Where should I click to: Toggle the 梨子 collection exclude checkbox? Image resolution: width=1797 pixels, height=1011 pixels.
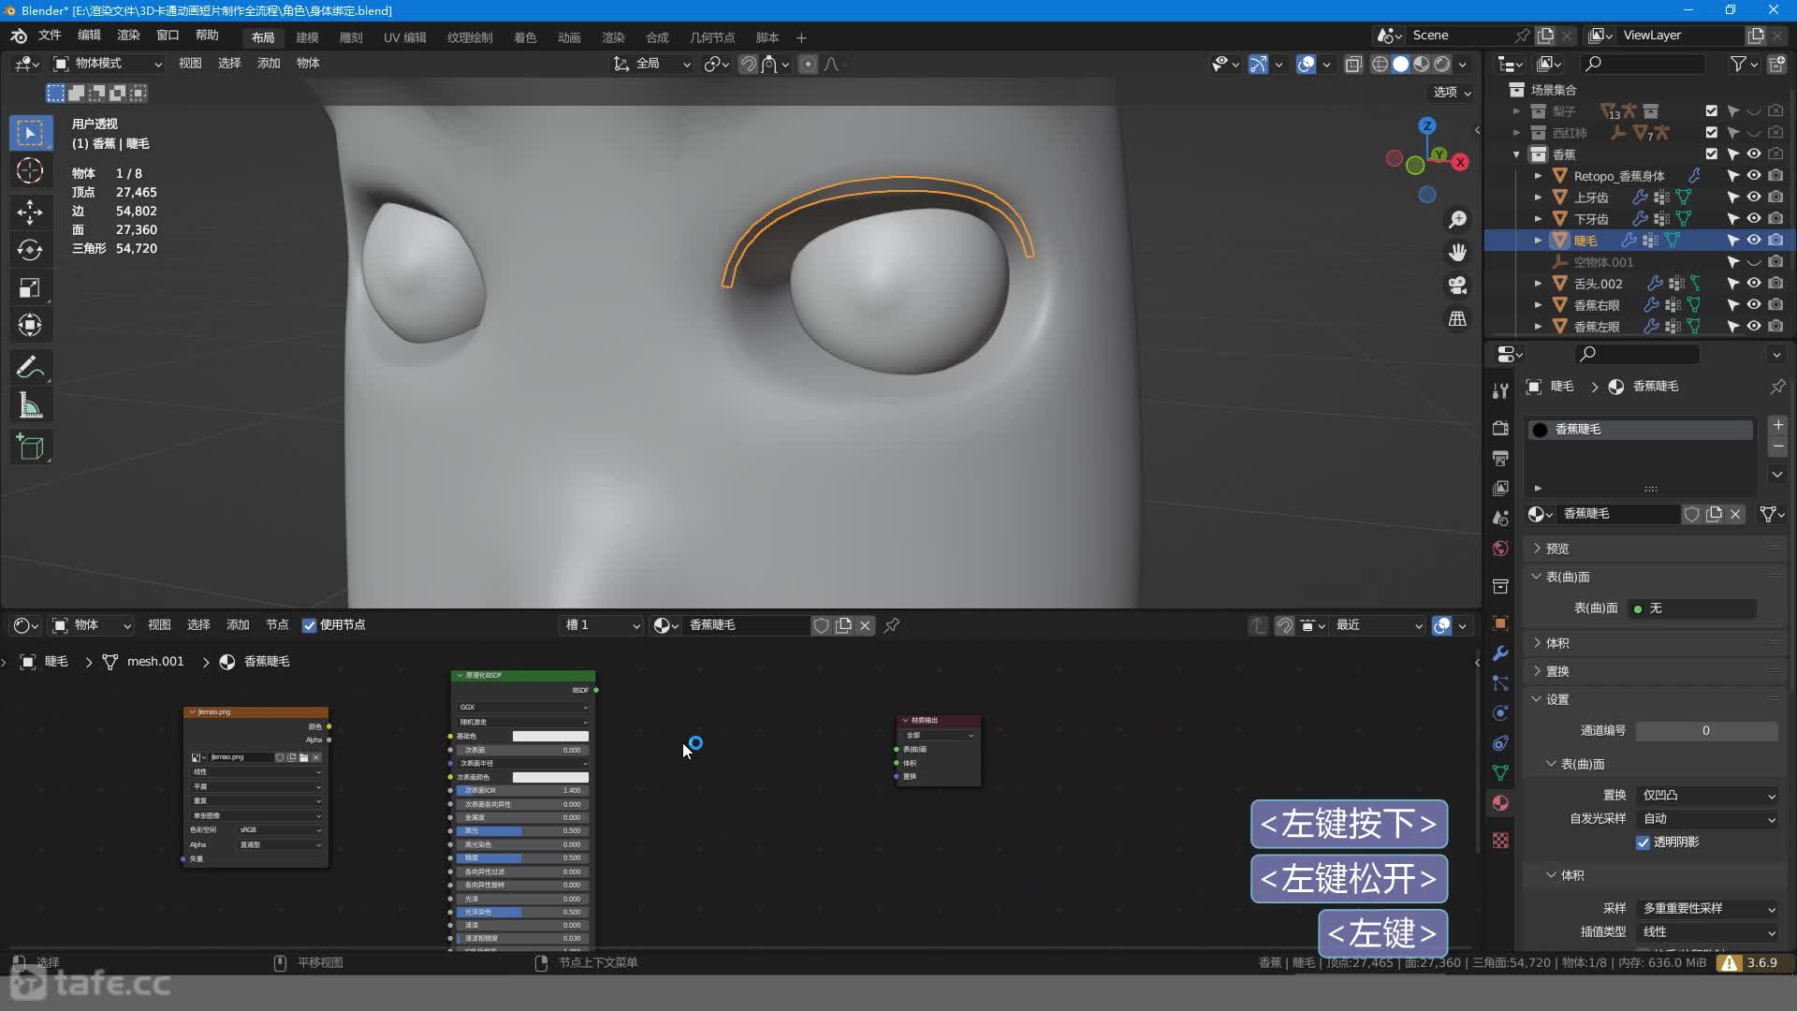(x=1712, y=111)
